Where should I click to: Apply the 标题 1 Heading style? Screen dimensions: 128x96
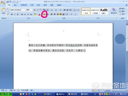pyautogui.click(x=104, y=11)
